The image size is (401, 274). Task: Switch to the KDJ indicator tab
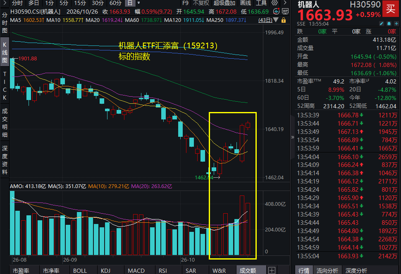105,270
